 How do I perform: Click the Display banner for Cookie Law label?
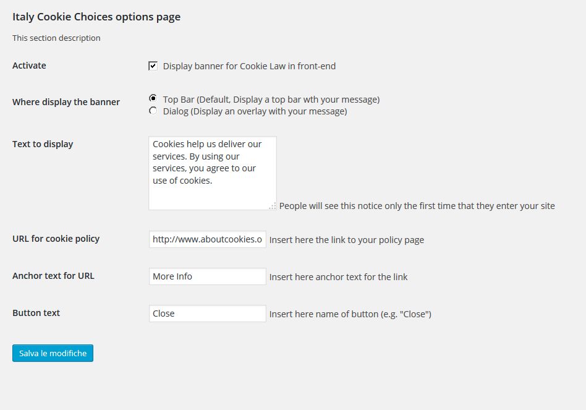pyautogui.click(x=249, y=66)
